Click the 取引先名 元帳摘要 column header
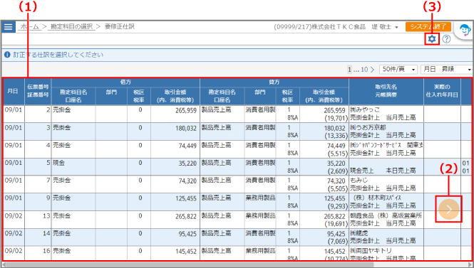The width and height of the screenshot is (474, 268). point(386,91)
